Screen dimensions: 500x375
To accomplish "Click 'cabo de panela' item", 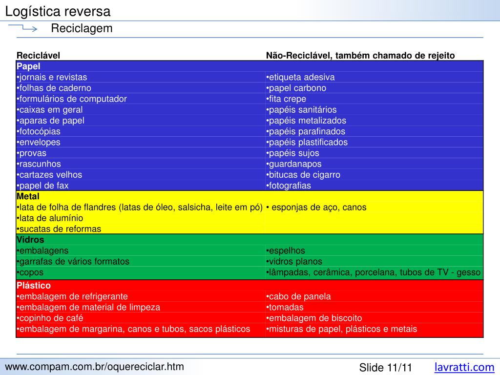I will 298,296.
